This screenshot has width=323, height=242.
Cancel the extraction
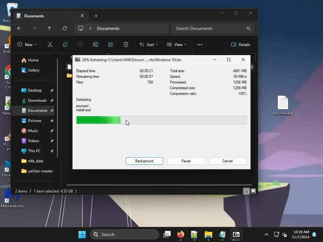point(227,161)
